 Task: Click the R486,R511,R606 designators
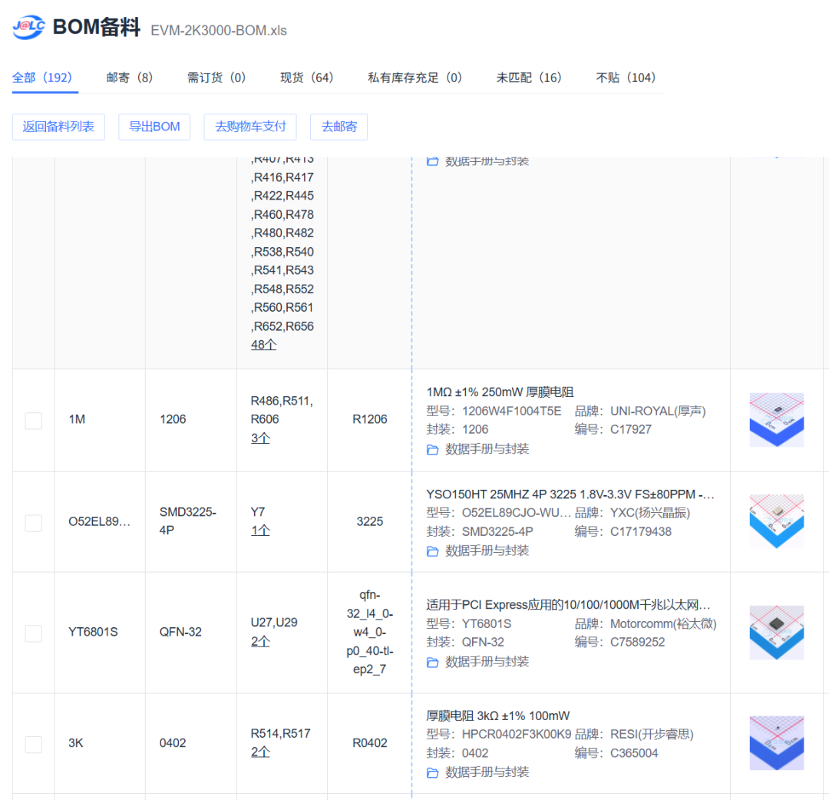click(282, 410)
